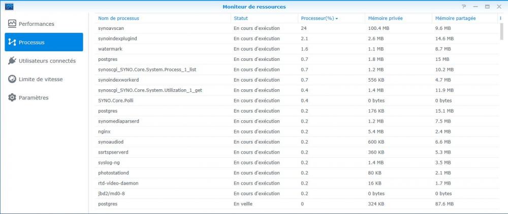
Task: Select the Processus tab
Action: point(44,42)
